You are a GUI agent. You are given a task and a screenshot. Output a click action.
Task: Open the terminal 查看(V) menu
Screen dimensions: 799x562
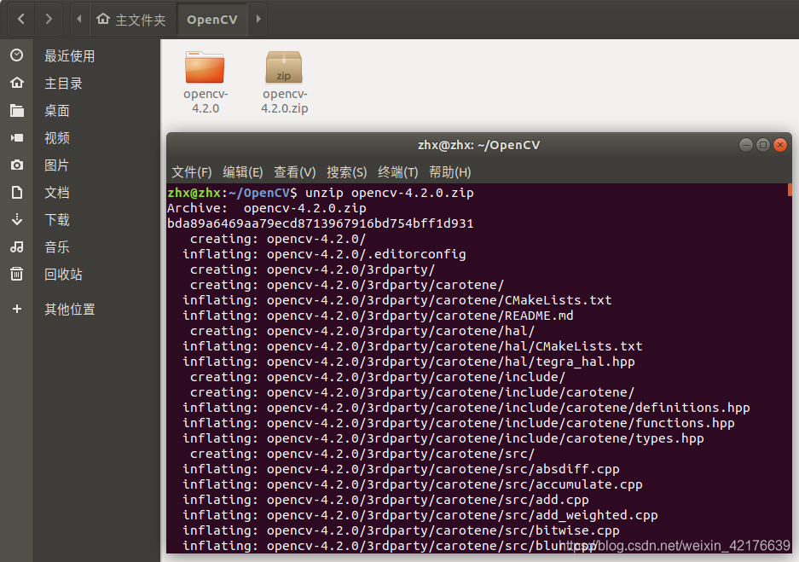295,172
